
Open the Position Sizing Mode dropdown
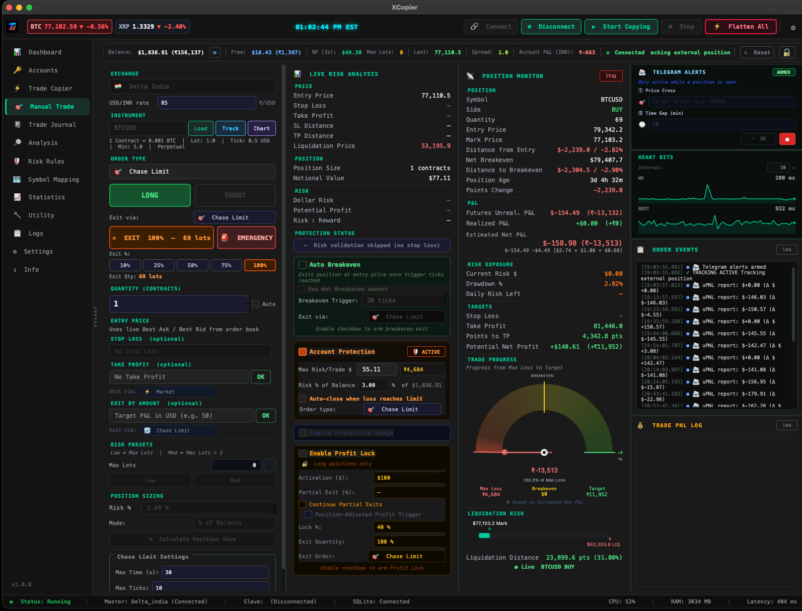click(x=235, y=523)
